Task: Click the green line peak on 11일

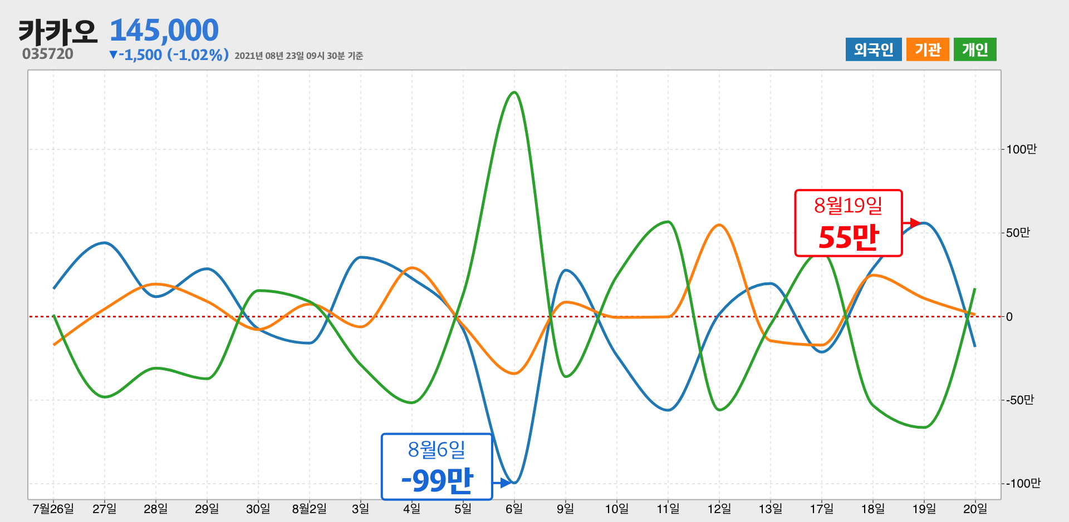Action: (x=668, y=222)
